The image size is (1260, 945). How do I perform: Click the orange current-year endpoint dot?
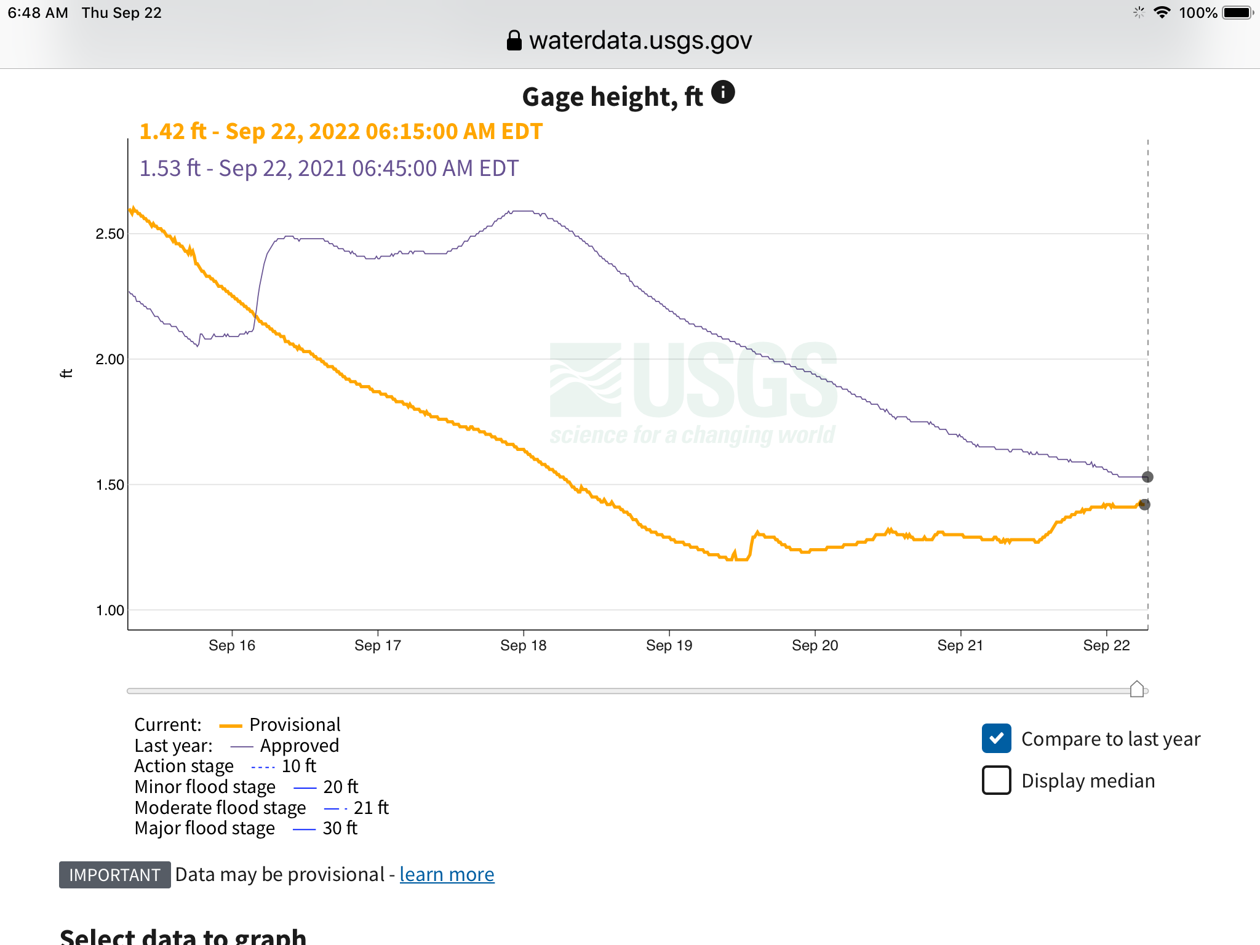coord(1144,504)
